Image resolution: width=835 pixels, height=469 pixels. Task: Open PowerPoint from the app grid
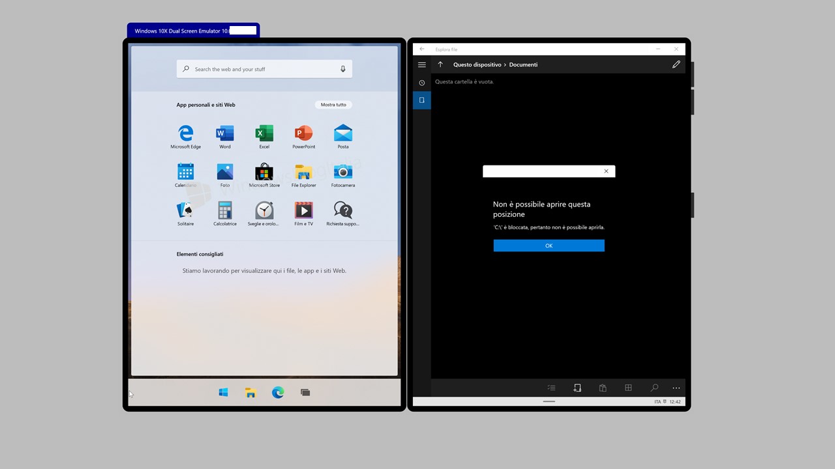click(x=303, y=137)
